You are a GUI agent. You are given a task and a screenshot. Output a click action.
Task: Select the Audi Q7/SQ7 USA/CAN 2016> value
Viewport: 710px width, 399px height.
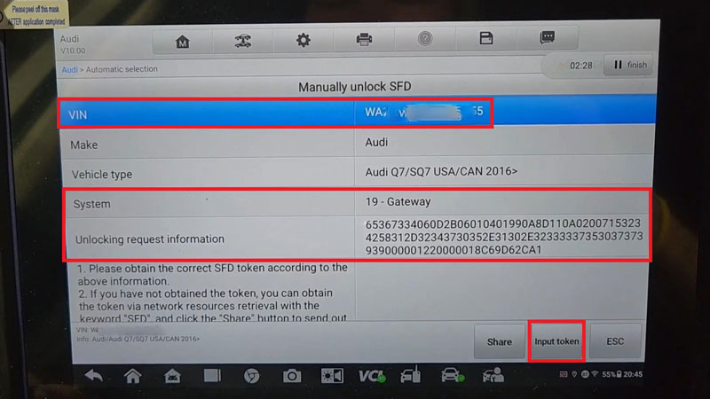[441, 172]
